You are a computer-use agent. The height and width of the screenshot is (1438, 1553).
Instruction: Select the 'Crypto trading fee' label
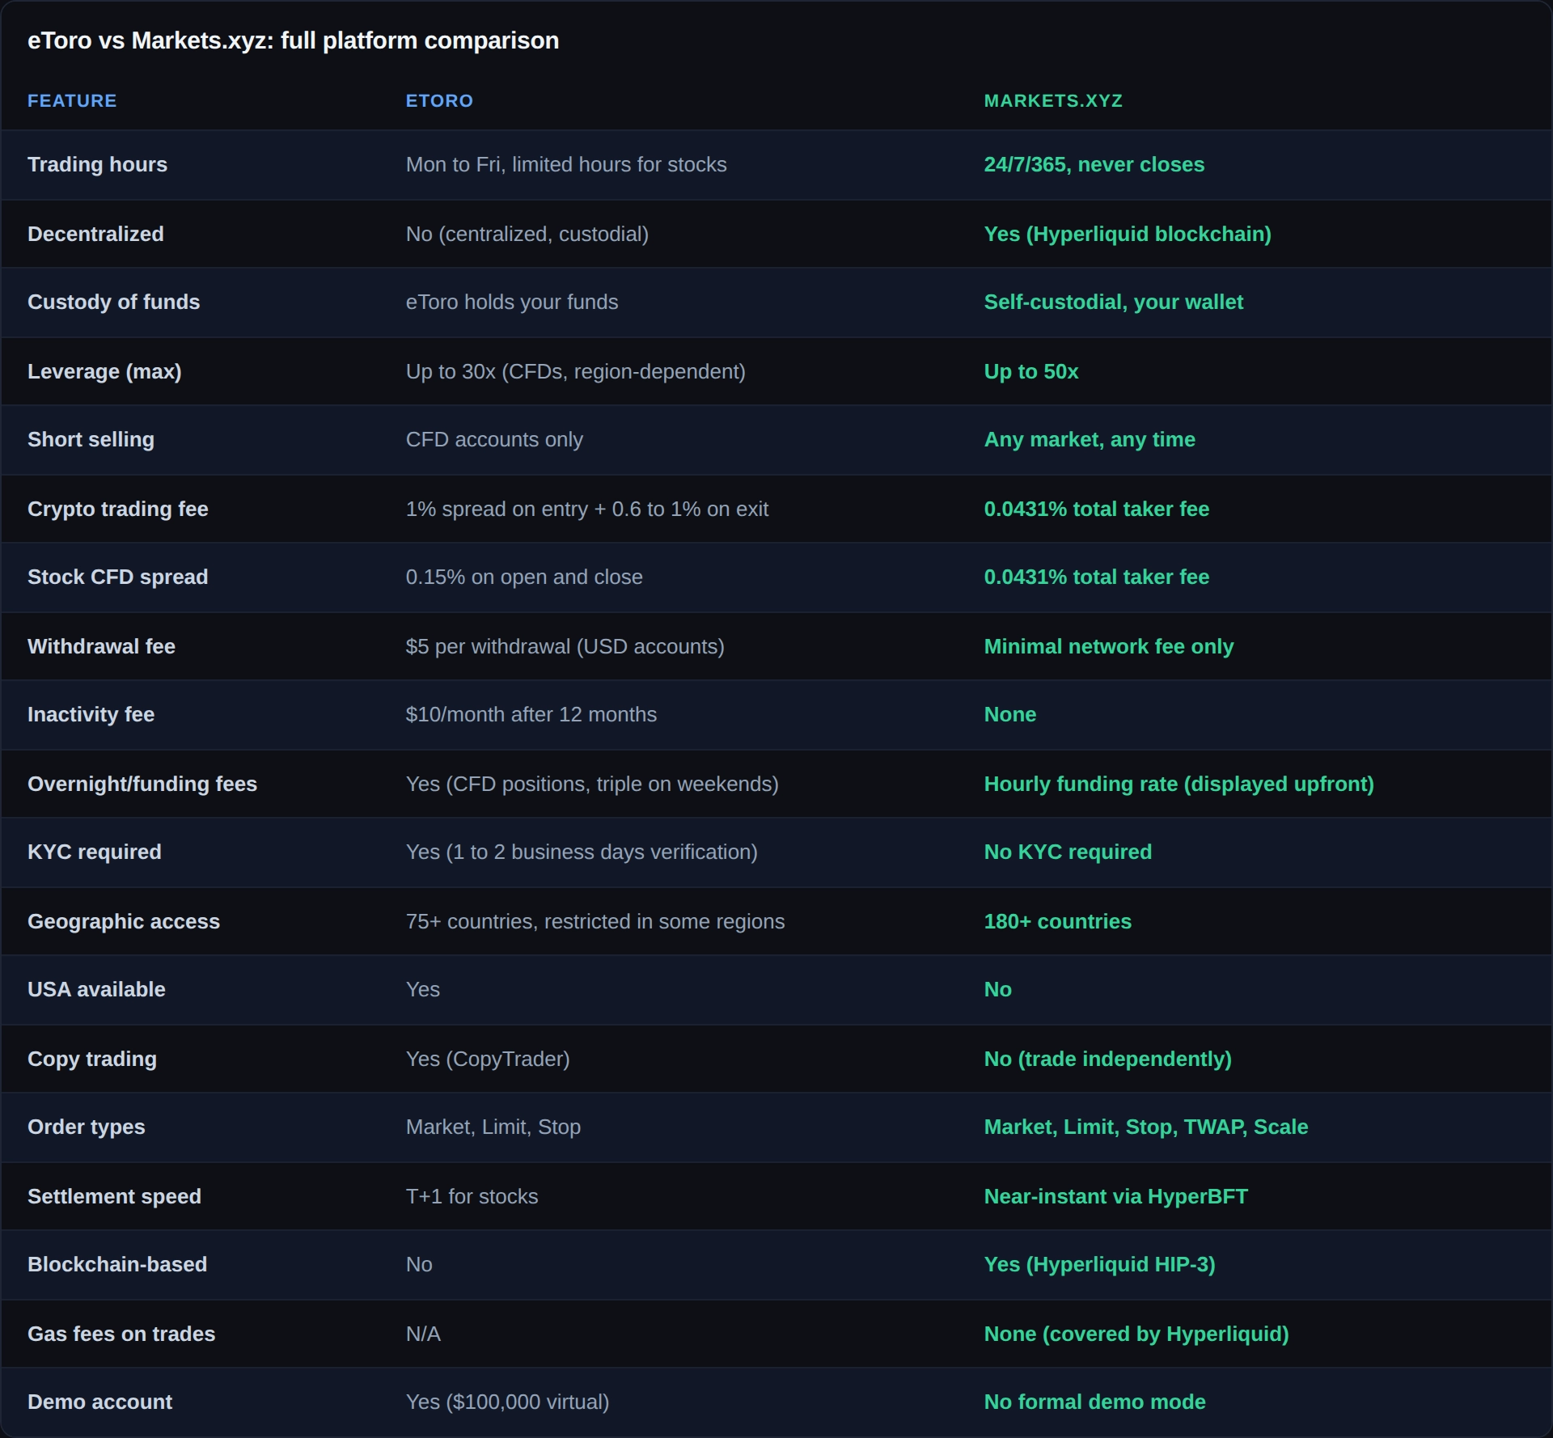[117, 509]
